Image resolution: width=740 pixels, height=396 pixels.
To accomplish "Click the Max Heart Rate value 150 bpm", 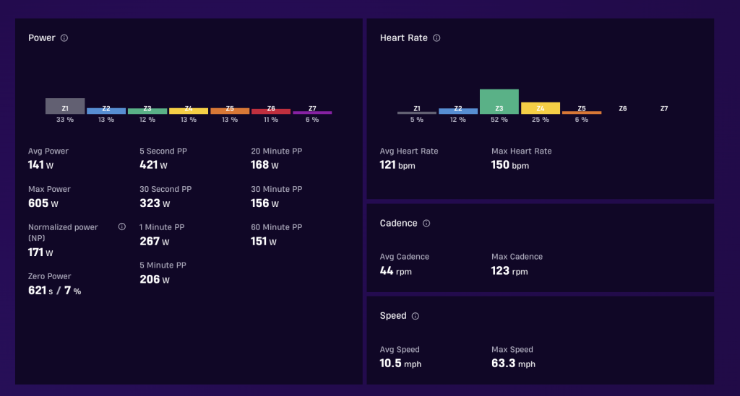I will 509,165.
